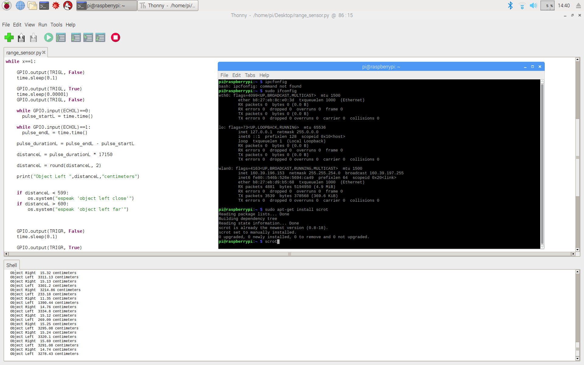Click the terminal prompt line with scrot
This screenshot has height=365, width=584.
click(x=271, y=242)
